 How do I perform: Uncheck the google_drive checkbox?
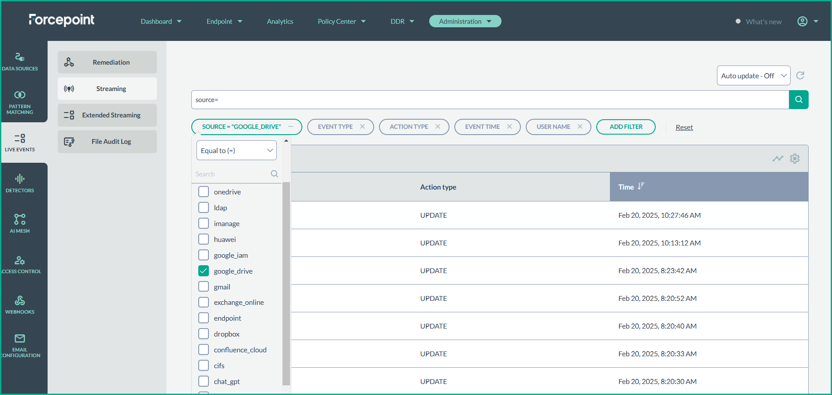(204, 271)
